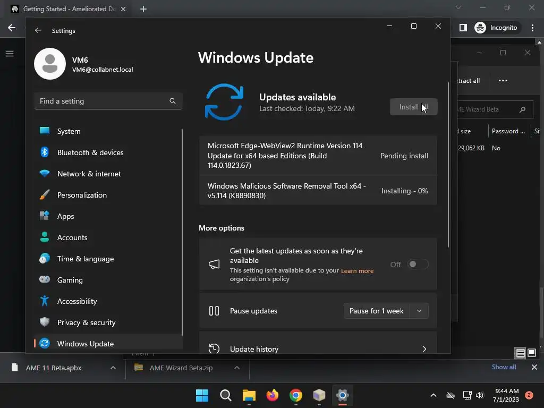Expand AME 11 Beta.apbx download options

pos(113,368)
